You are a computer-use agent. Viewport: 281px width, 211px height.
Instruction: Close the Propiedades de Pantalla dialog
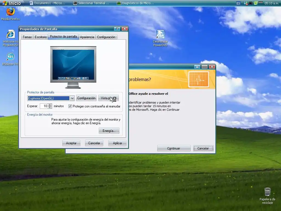125,29
